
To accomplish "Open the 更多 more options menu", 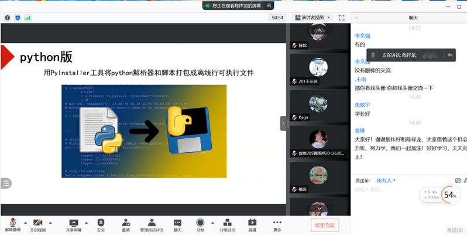I will (277, 222).
